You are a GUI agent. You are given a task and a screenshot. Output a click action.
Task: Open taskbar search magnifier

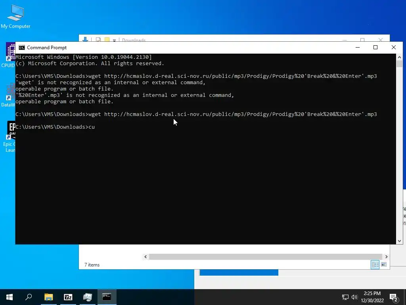[x=29, y=297]
